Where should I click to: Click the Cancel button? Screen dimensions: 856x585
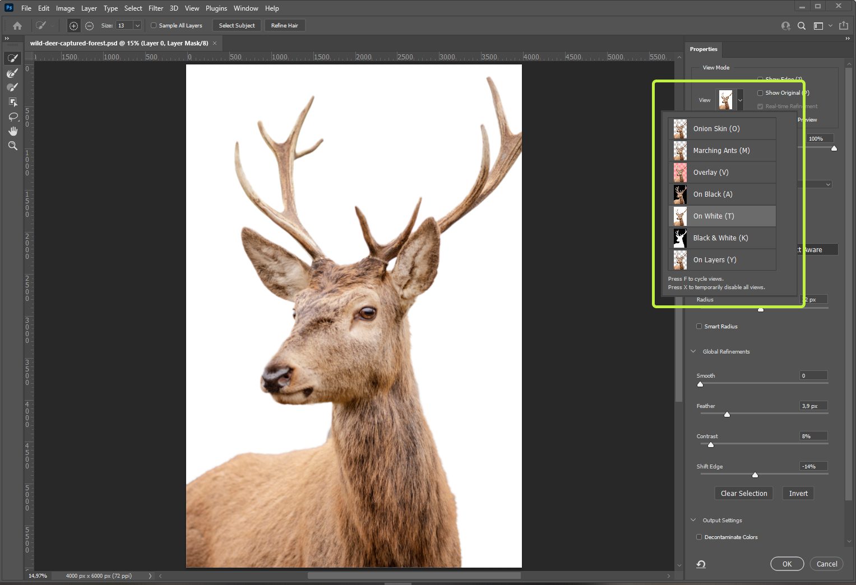(x=827, y=564)
